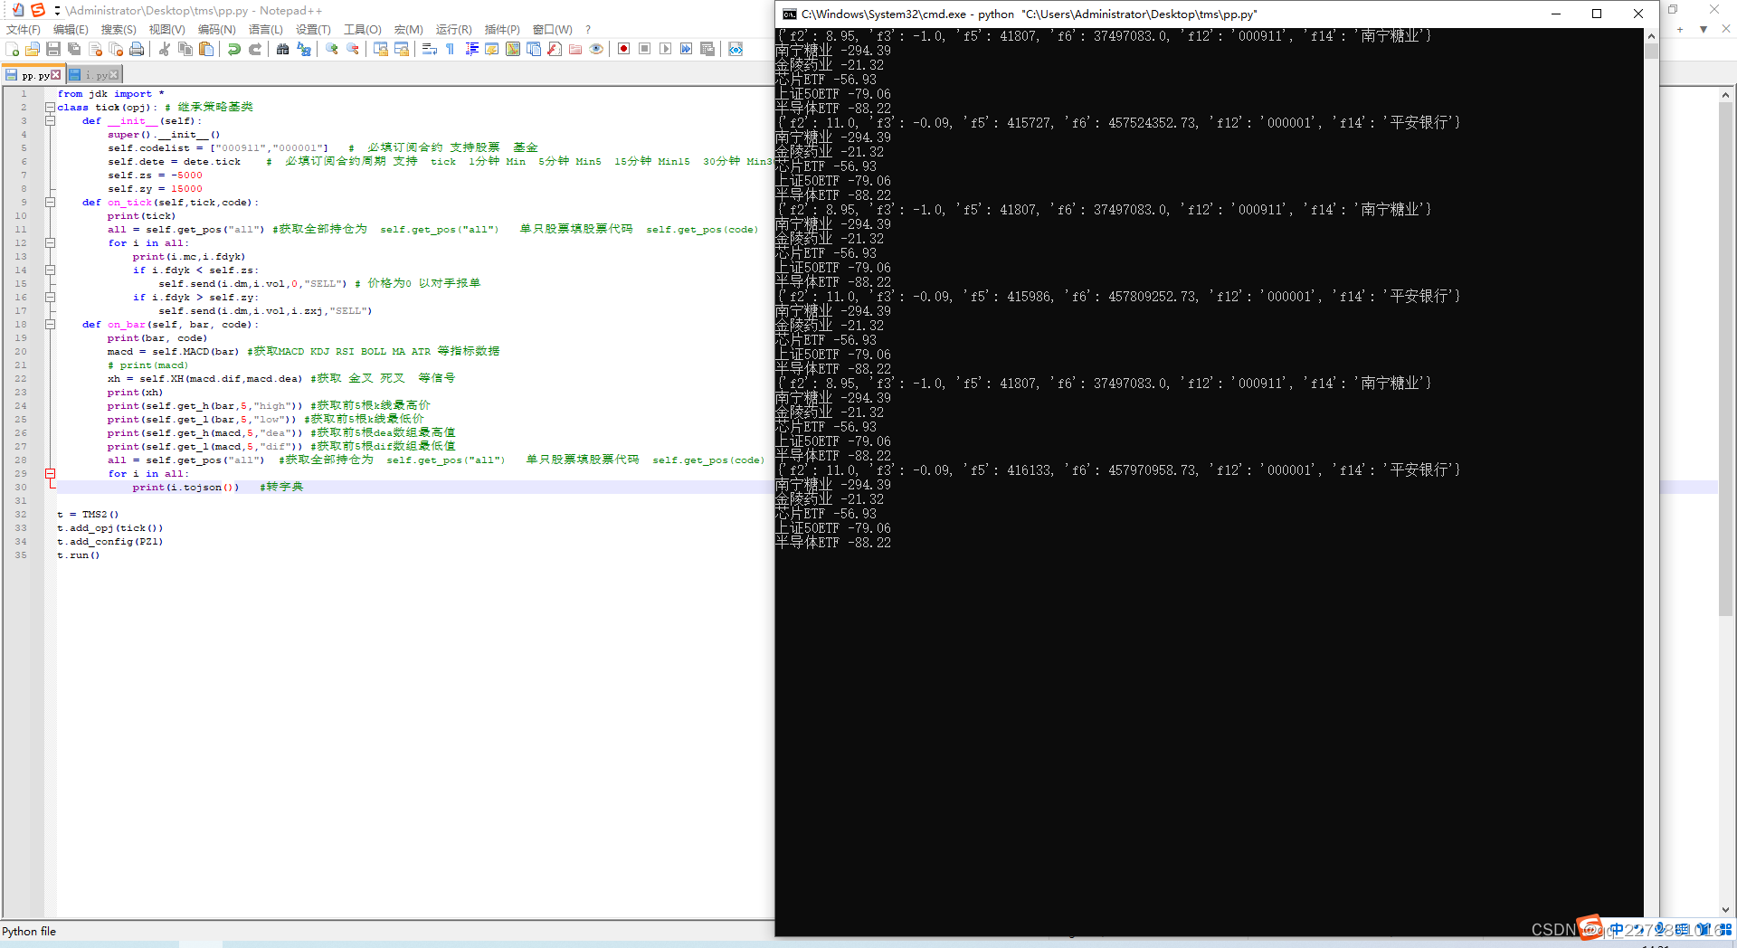The image size is (1737, 948).
Task: Click the cmd window vertical scrollbar thumb
Action: coord(1651,52)
